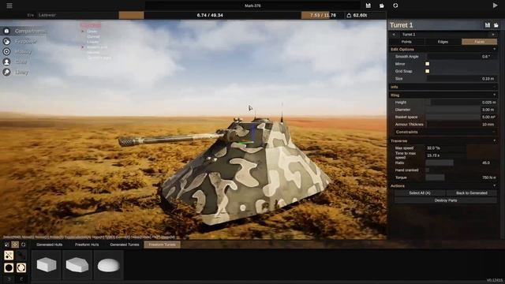
Task: Click the Back to Generated button
Action: point(472,192)
